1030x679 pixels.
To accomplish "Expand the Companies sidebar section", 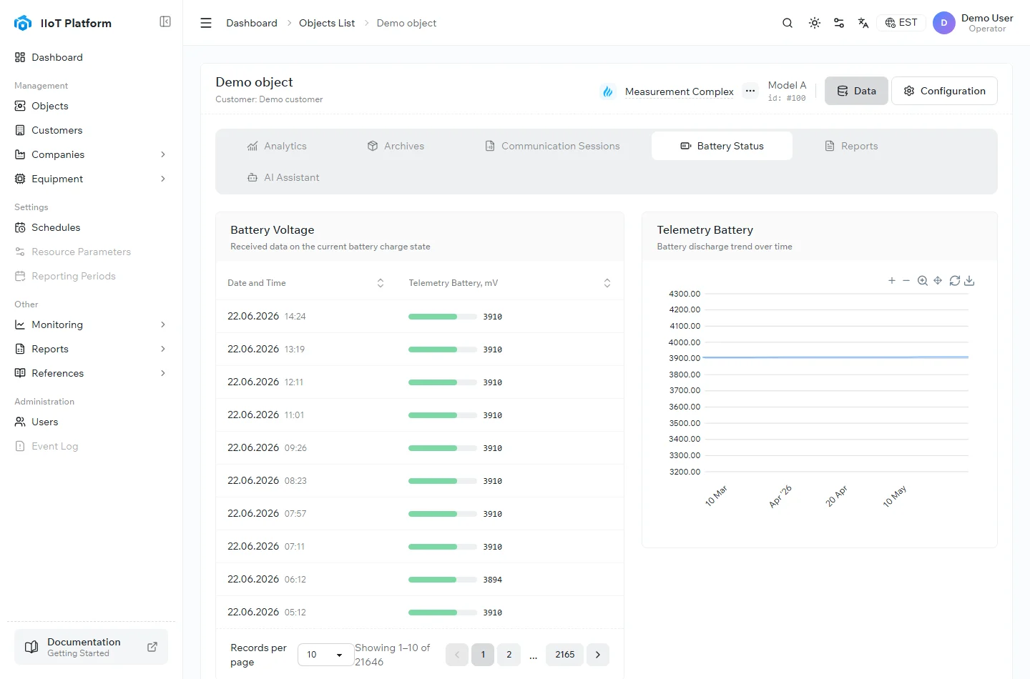I will 163,154.
